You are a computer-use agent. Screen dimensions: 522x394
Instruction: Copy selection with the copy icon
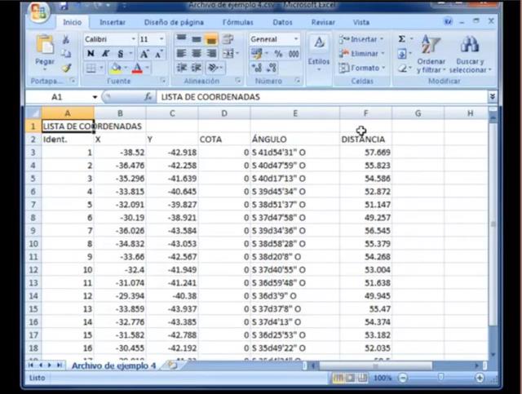tap(66, 54)
